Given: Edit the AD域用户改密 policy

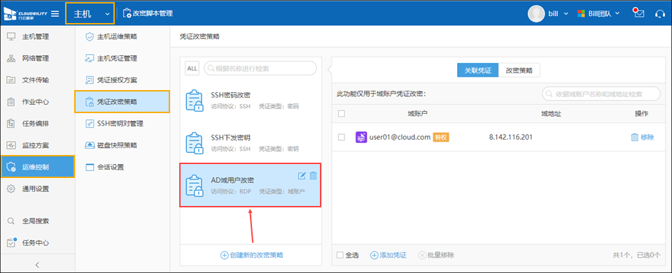Looking at the screenshot, I should click(x=302, y=175).
